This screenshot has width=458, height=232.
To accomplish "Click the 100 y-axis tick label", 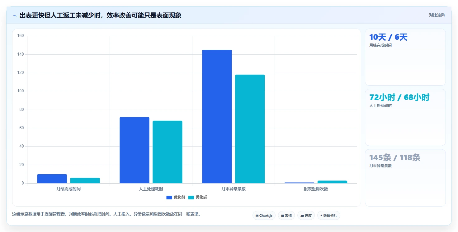I will coord(21,91).
